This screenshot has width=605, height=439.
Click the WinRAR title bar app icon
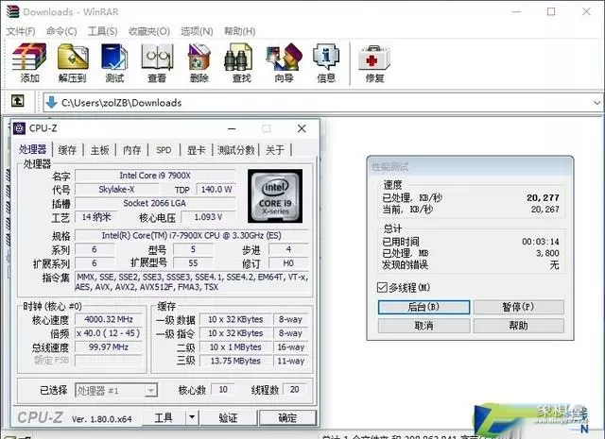pos(12,11)
